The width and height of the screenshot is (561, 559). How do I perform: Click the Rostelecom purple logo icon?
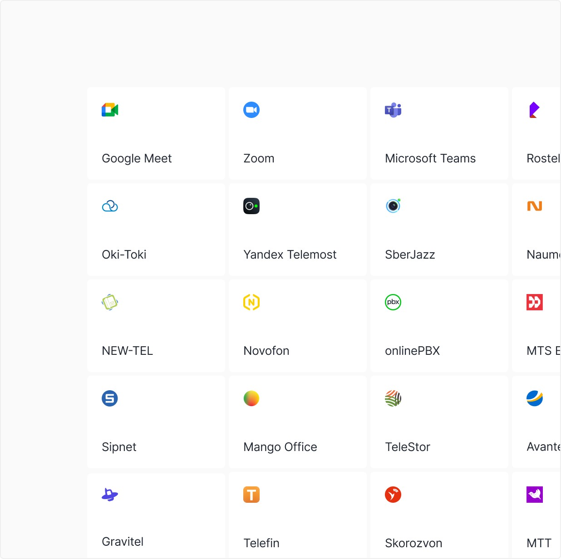(x=535, y=110)
